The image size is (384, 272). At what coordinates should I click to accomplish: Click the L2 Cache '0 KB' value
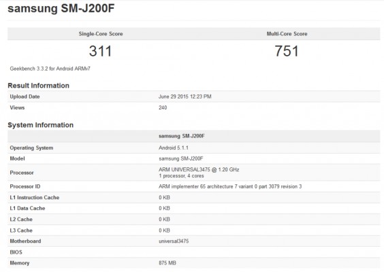(x=164, y=219)
